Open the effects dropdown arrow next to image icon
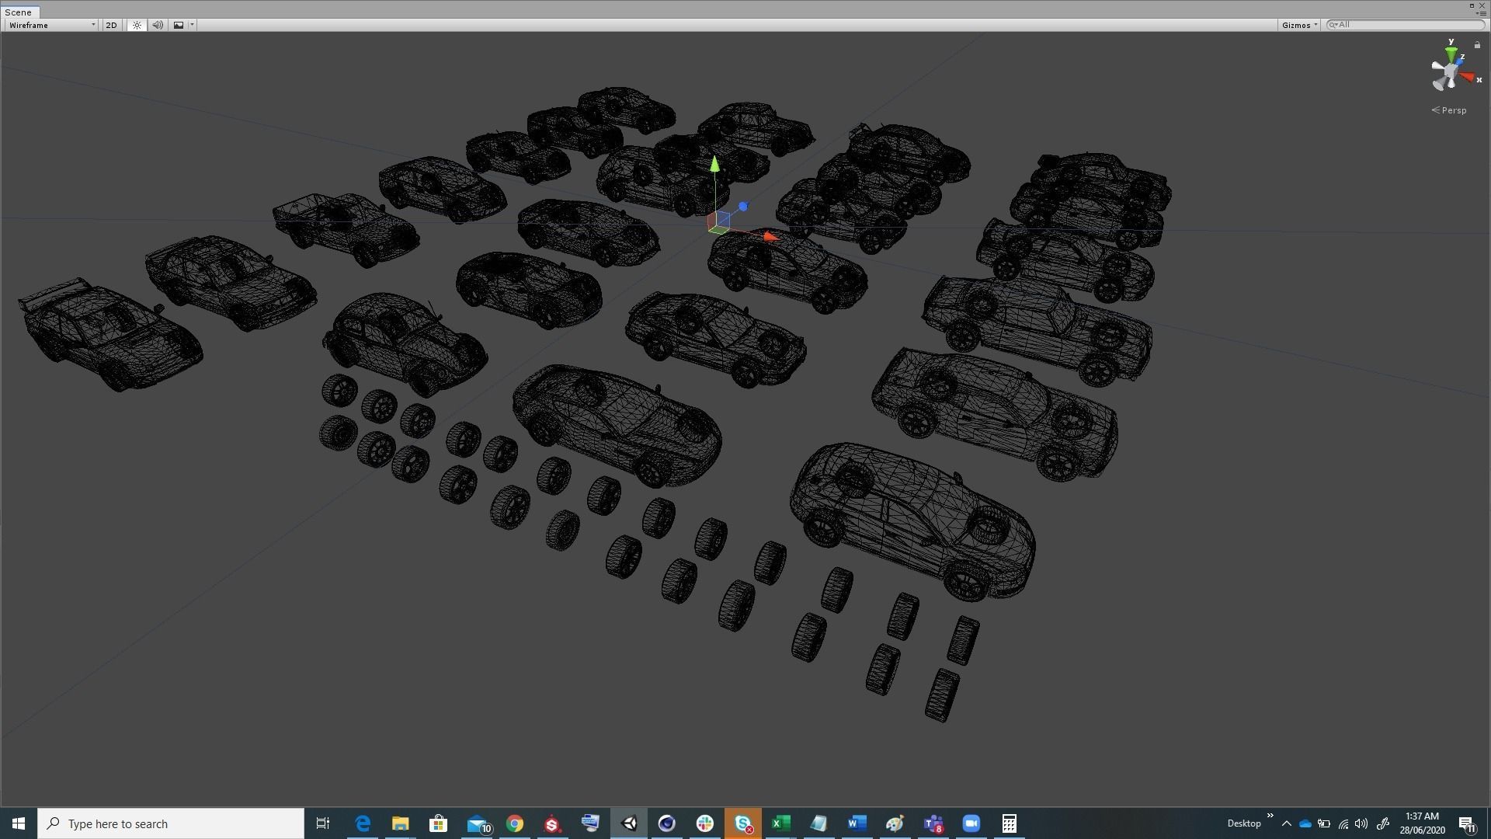 [192, 25]
